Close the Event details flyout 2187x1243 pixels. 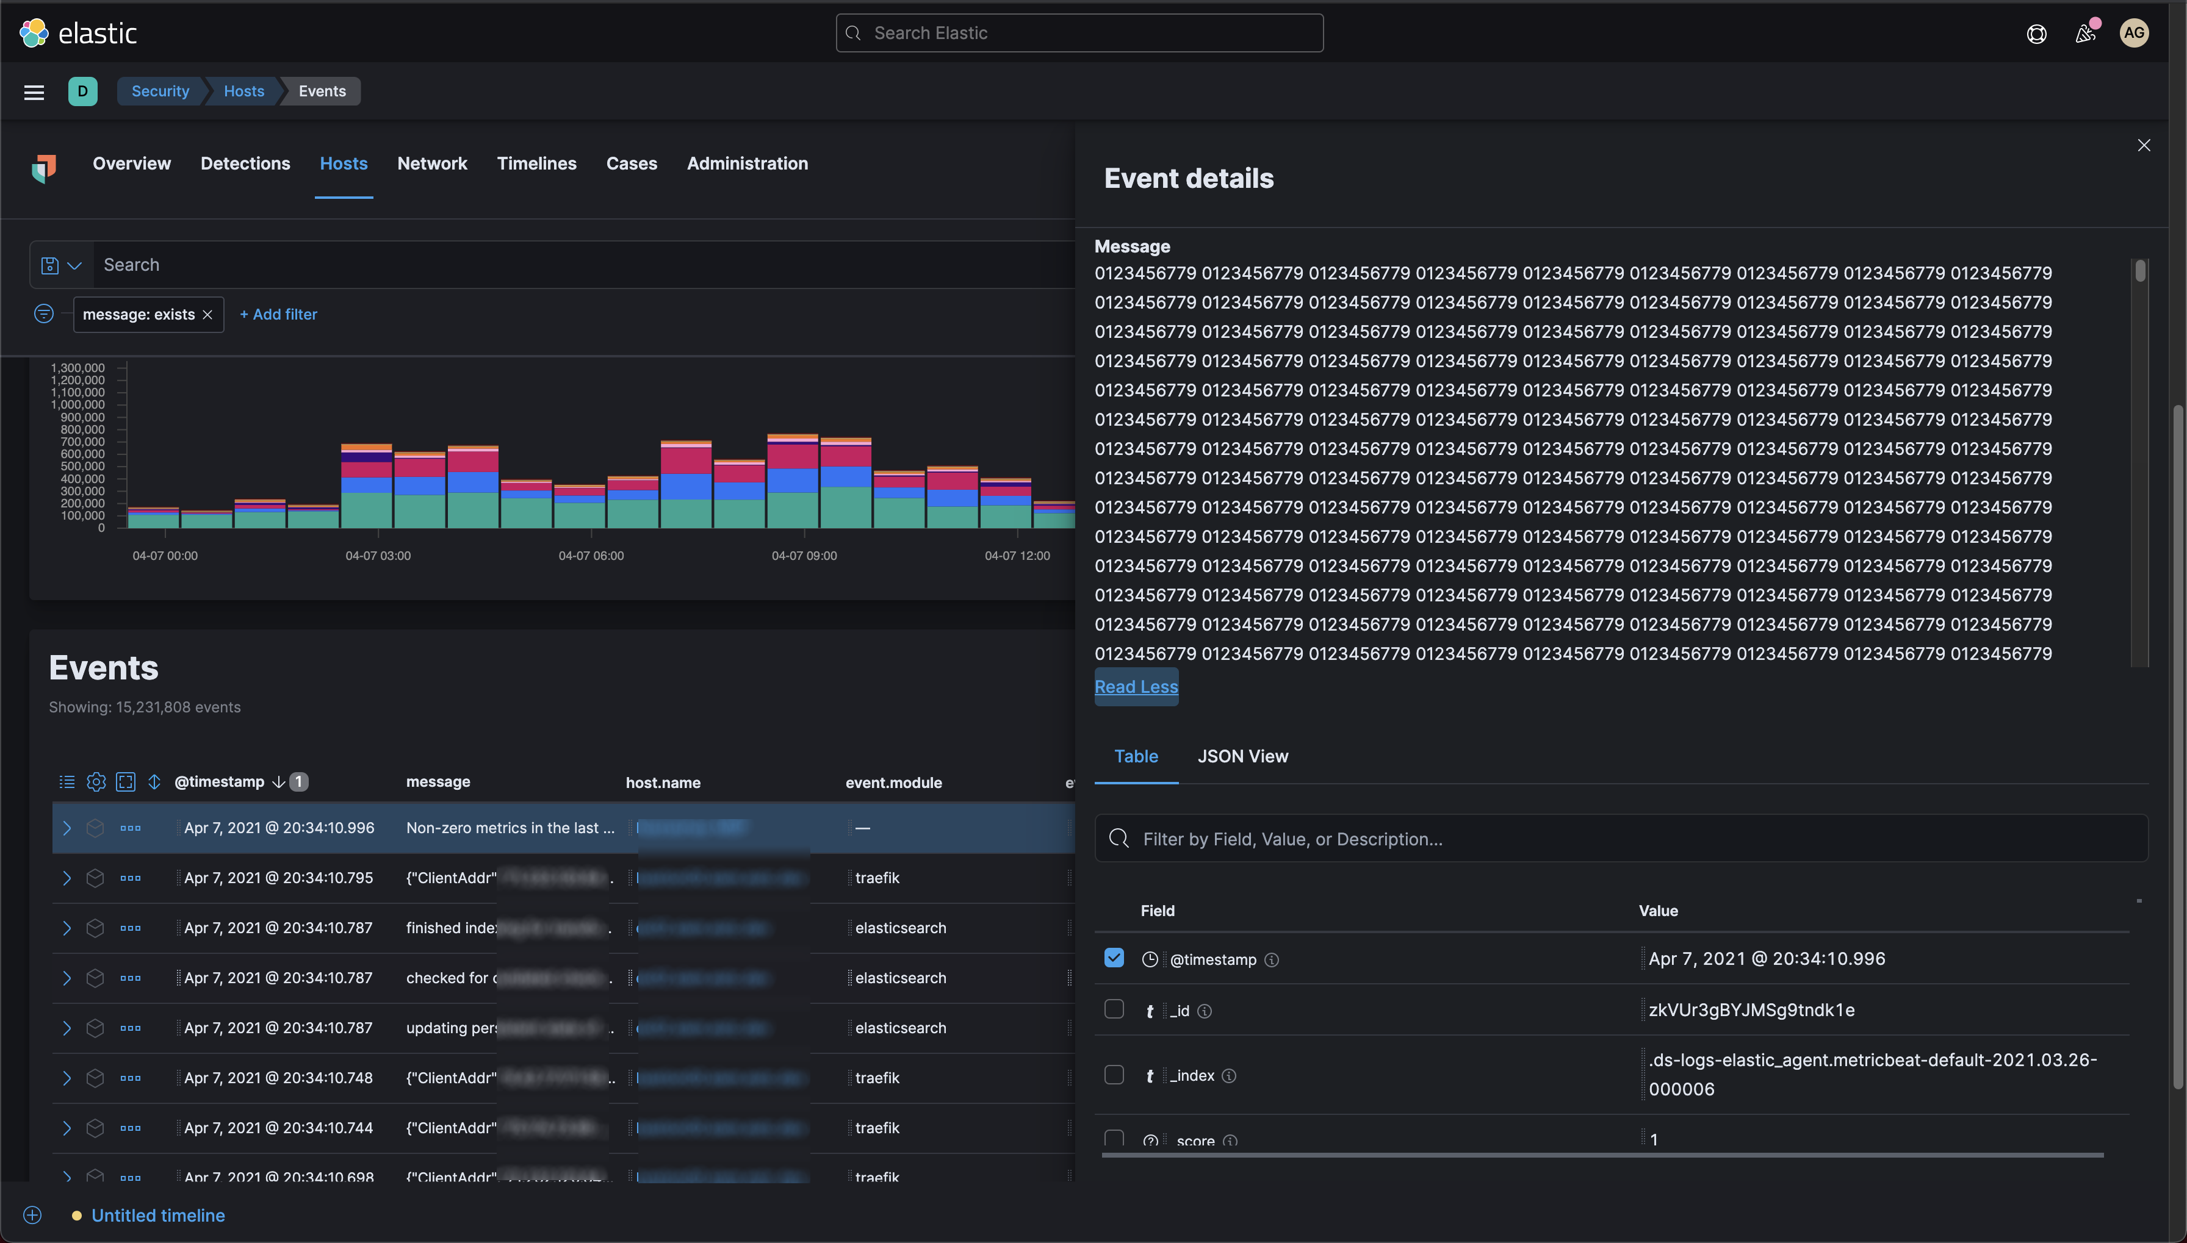[x=2144, y=145]
